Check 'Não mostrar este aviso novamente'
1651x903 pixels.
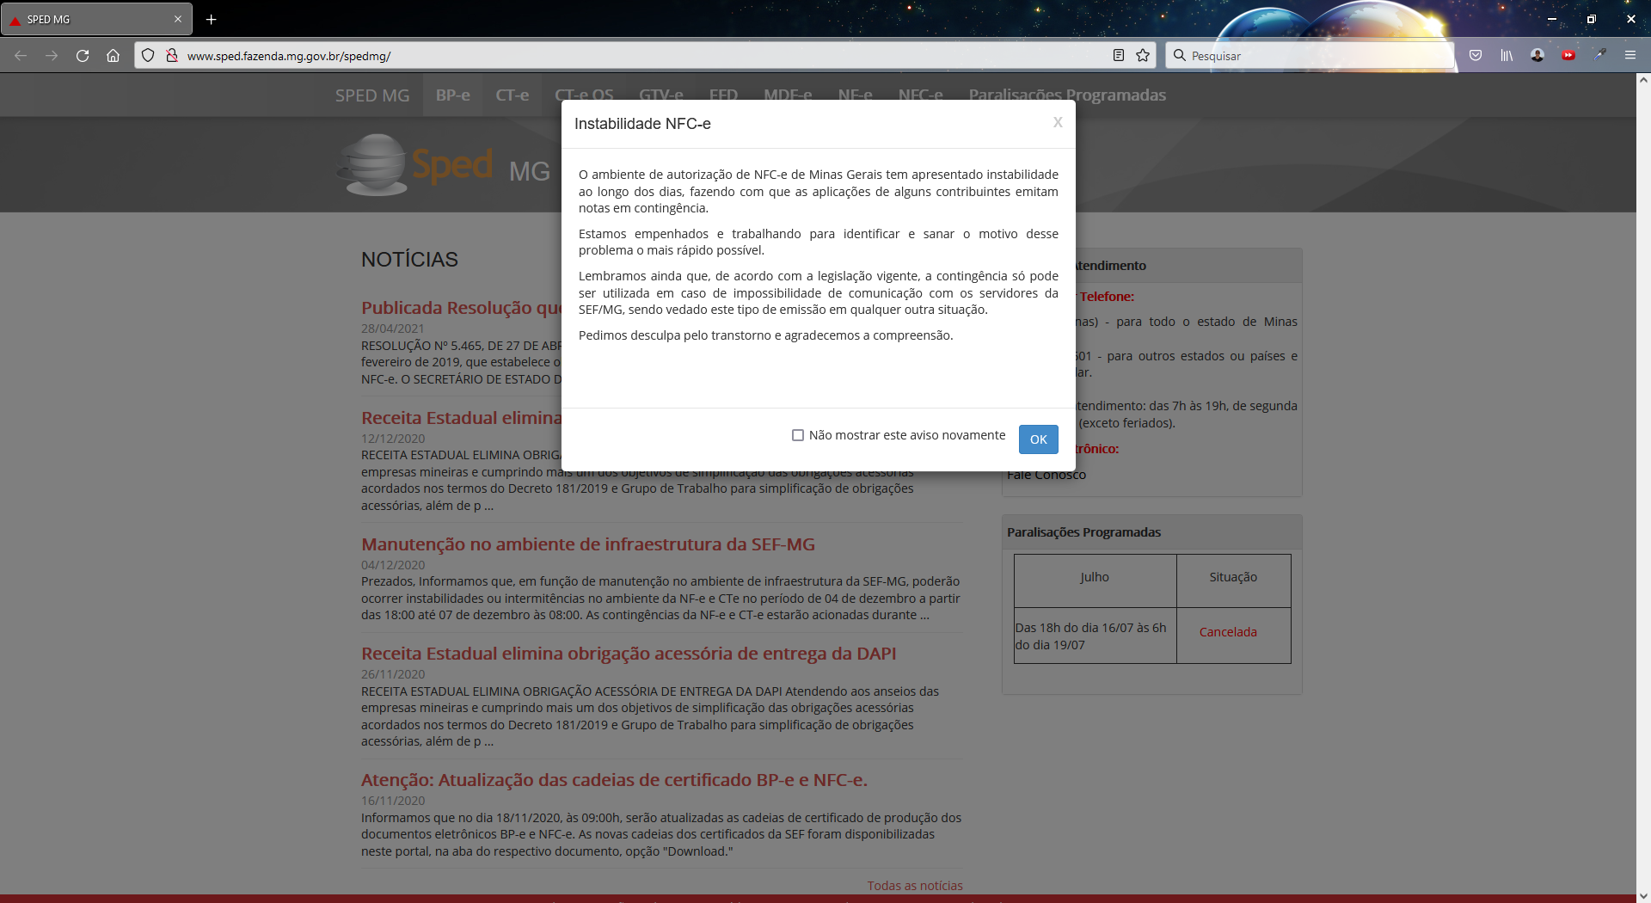[x=798, y=436]
